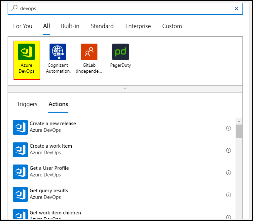Open the Enterprise tab
The width and height of the screenshot is (253, 221).
(138, 26)
